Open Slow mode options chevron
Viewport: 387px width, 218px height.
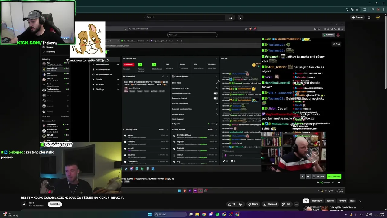217,83
